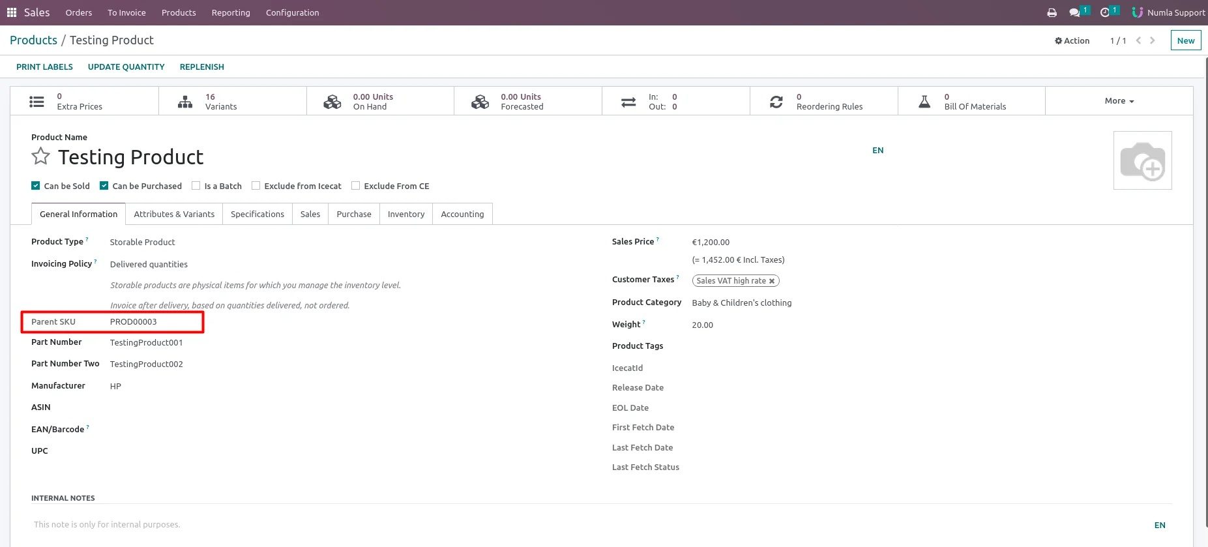Screen dimensions: 1208x547
Task: Open the activities clock icon
Action: click(1104, 12)
